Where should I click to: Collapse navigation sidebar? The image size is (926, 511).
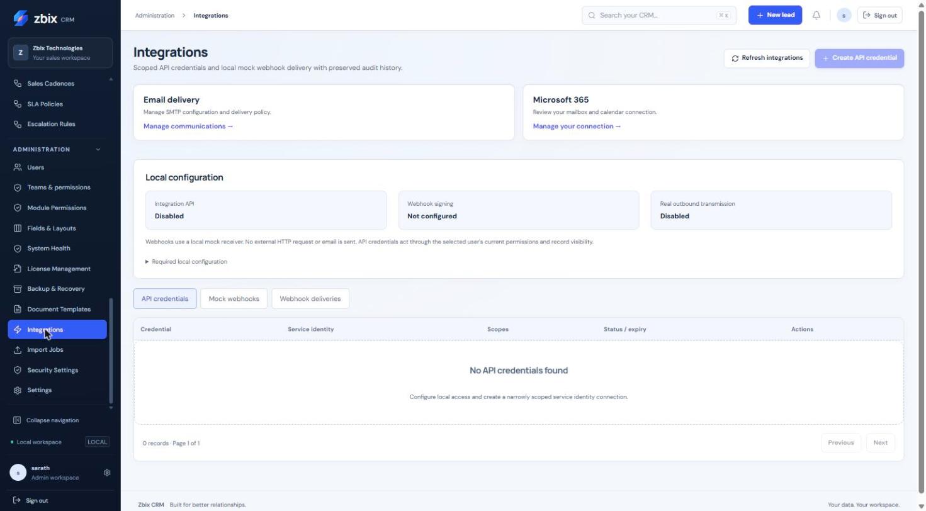coord(46,420)
